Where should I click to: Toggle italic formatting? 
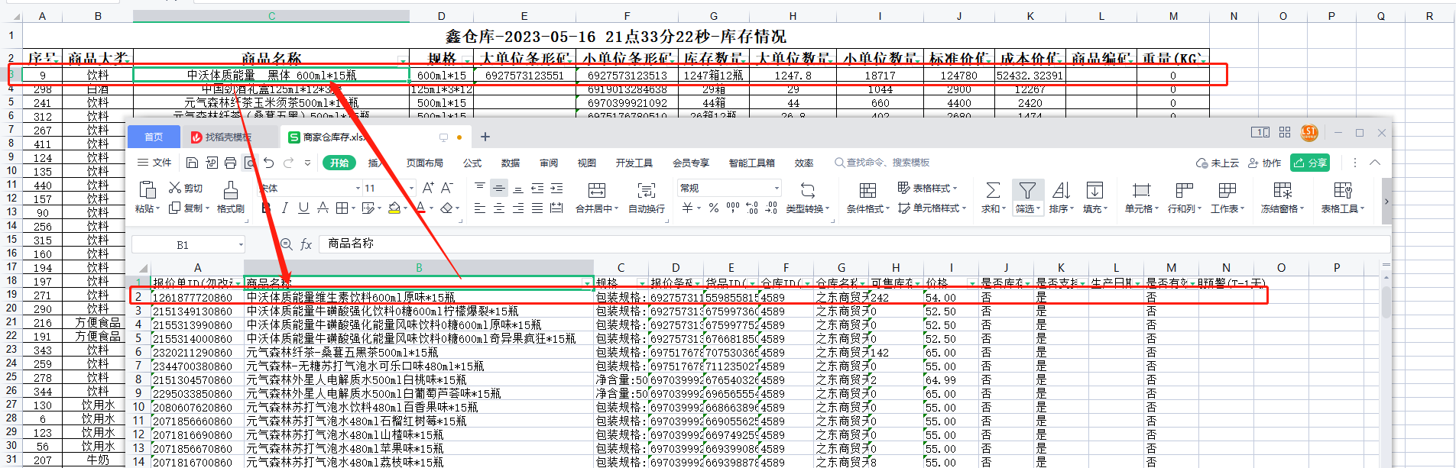[284, 208]
